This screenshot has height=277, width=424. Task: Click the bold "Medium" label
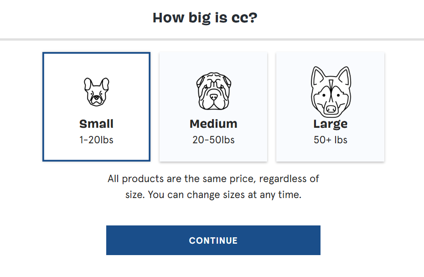(x=213, y=124)
